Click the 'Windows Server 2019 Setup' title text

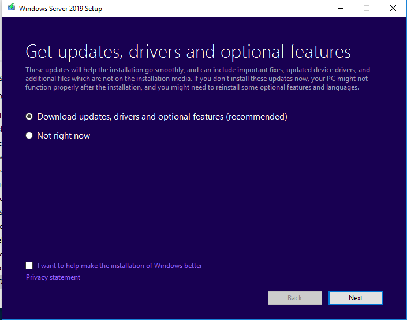coord(61,9)
